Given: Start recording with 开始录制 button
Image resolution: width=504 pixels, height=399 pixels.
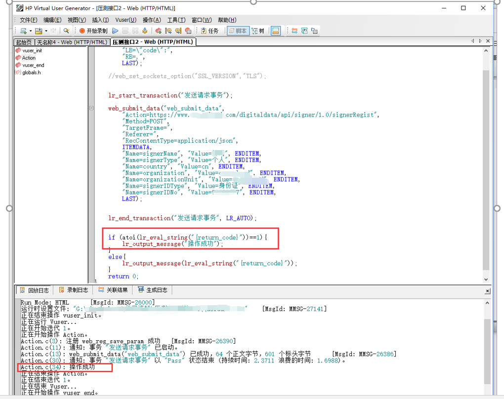Looking at the screenshot, I should coord(93,31).
